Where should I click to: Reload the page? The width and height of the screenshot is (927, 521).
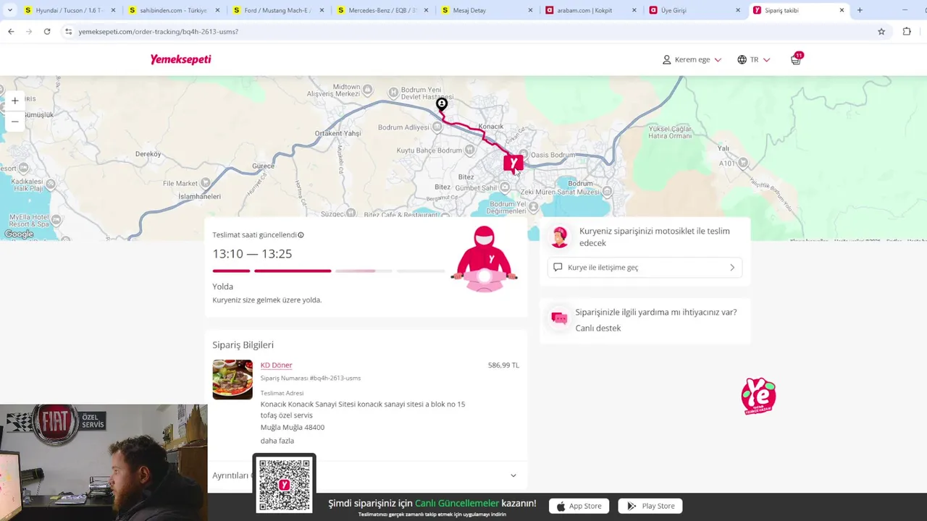(47, 32)
